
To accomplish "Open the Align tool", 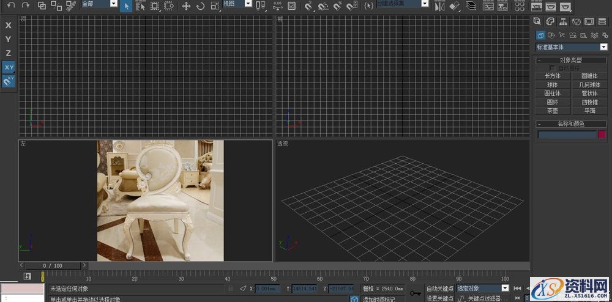I will (x=454, y=6).
